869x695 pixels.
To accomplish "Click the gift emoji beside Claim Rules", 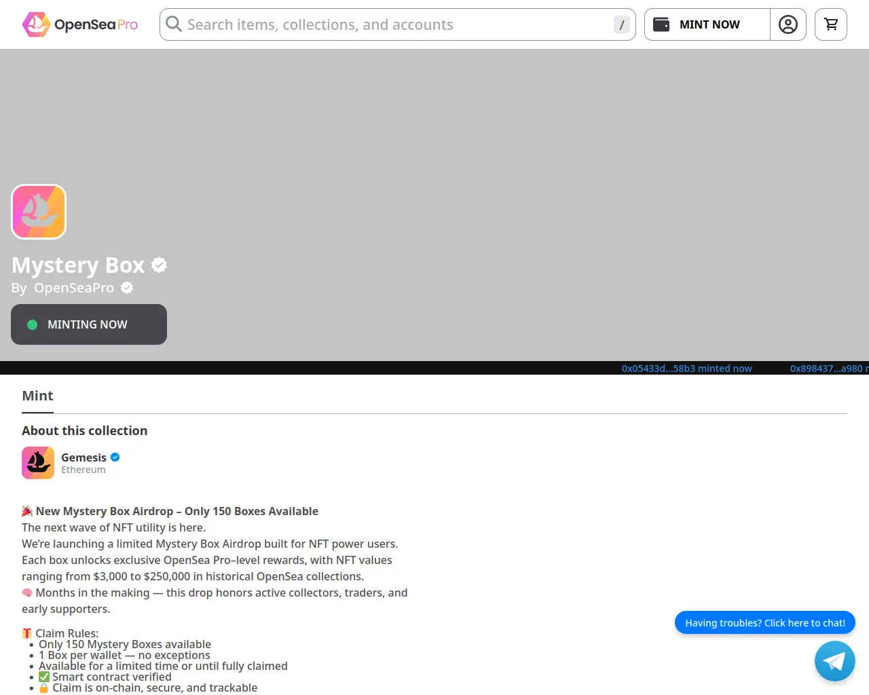I will point(27,633).
